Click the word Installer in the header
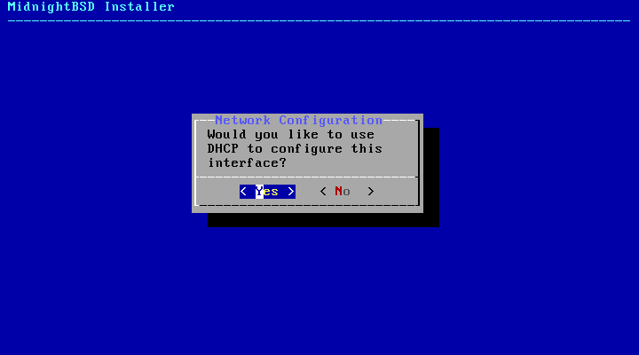The height and width of the screenshot is (355, 639). [x=139, y=6]
